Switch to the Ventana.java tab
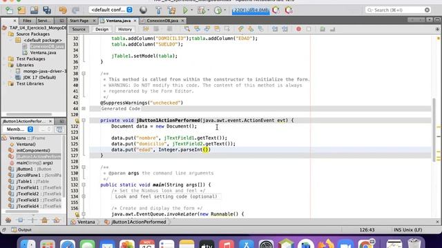 118,21
